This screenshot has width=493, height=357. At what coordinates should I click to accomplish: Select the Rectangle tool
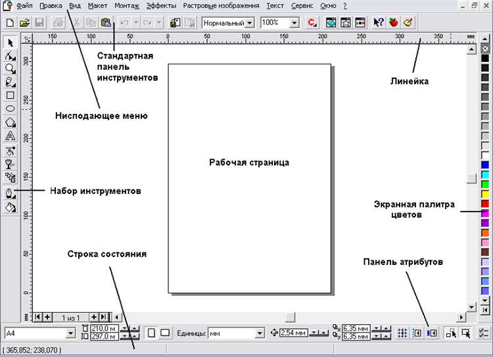click(x=10, y=95)
